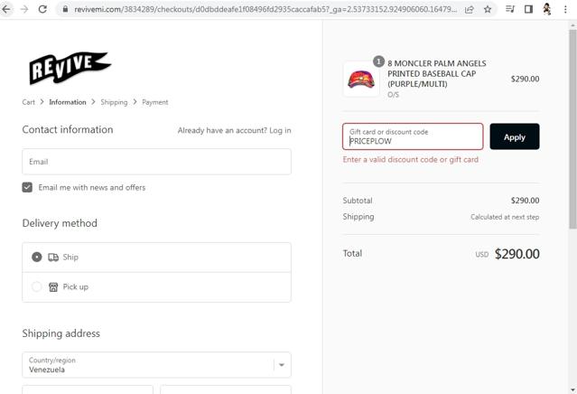This screenshot has width=577, height=394.
Task: Click the scrollbar down arrow
Action: [572, 390]
